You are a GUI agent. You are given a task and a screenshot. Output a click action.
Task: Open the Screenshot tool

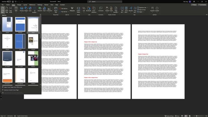tap(49, 10)
